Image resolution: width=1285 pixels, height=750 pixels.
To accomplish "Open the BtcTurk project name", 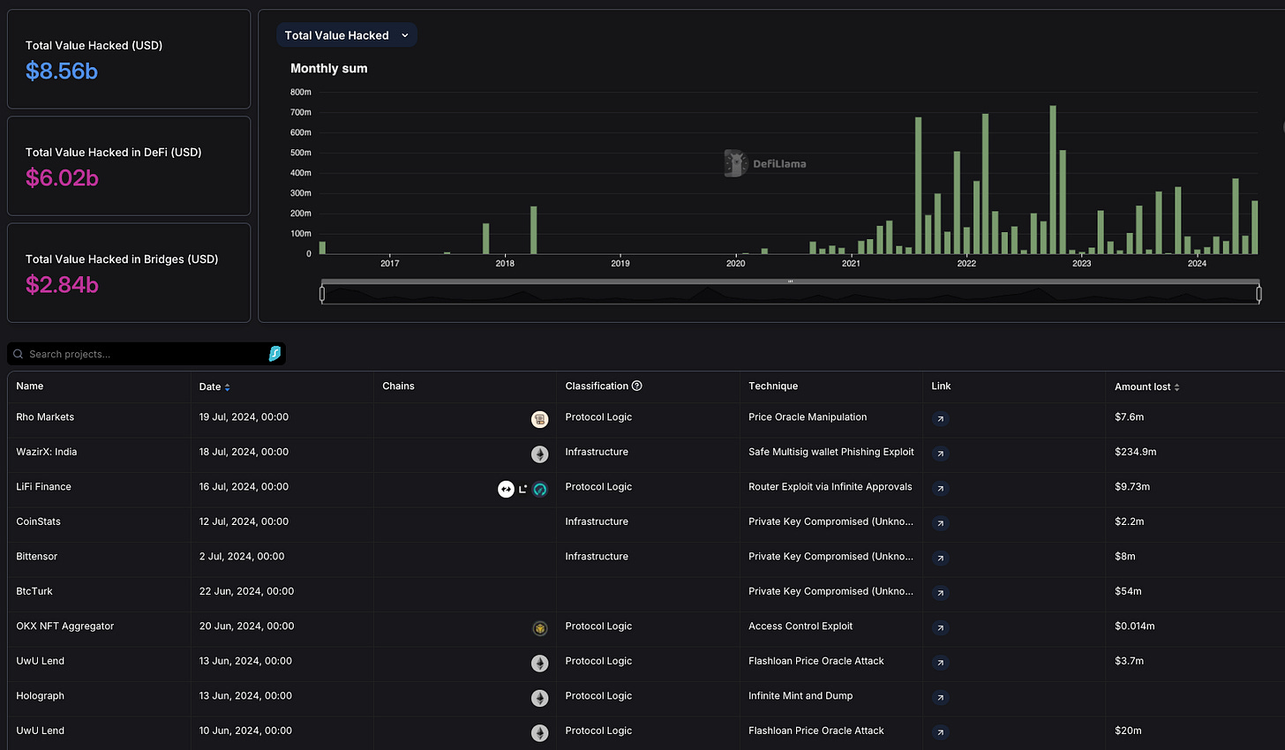I will 34,591.
